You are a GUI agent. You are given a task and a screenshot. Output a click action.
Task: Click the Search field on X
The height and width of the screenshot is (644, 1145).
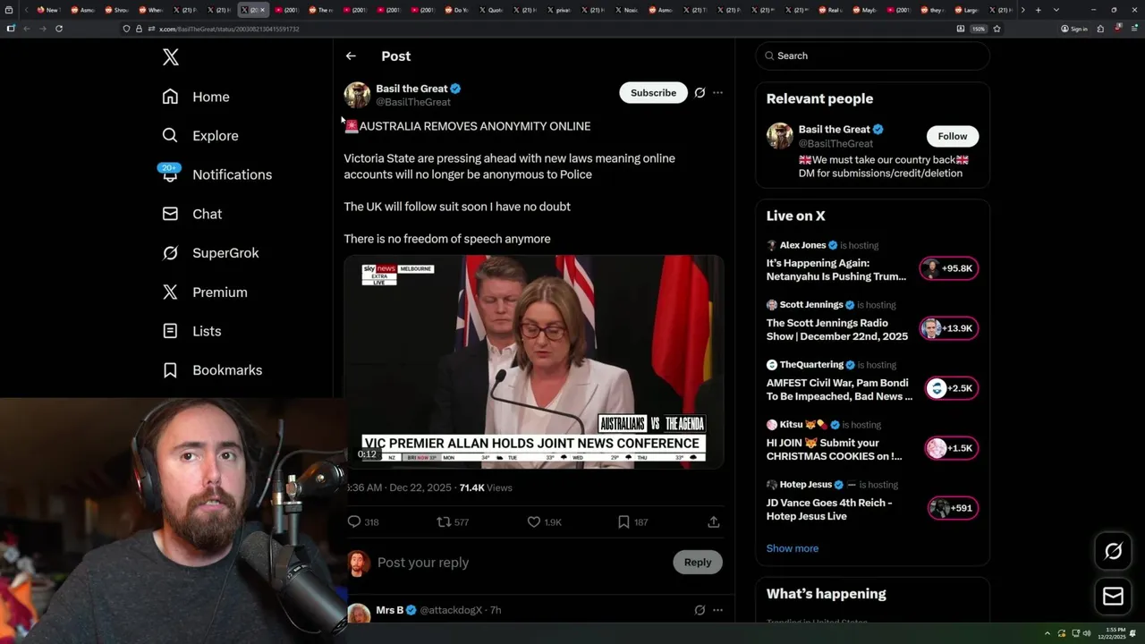[872, 55]
